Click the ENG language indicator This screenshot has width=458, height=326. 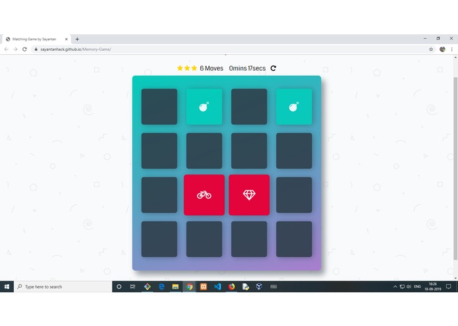417,287
